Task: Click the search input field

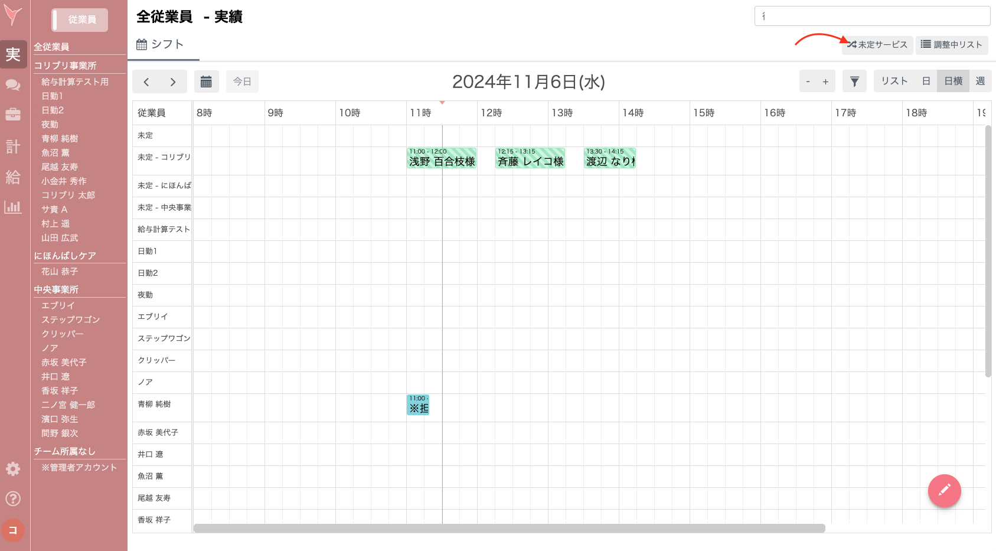Action: click(x=872, y=16)
